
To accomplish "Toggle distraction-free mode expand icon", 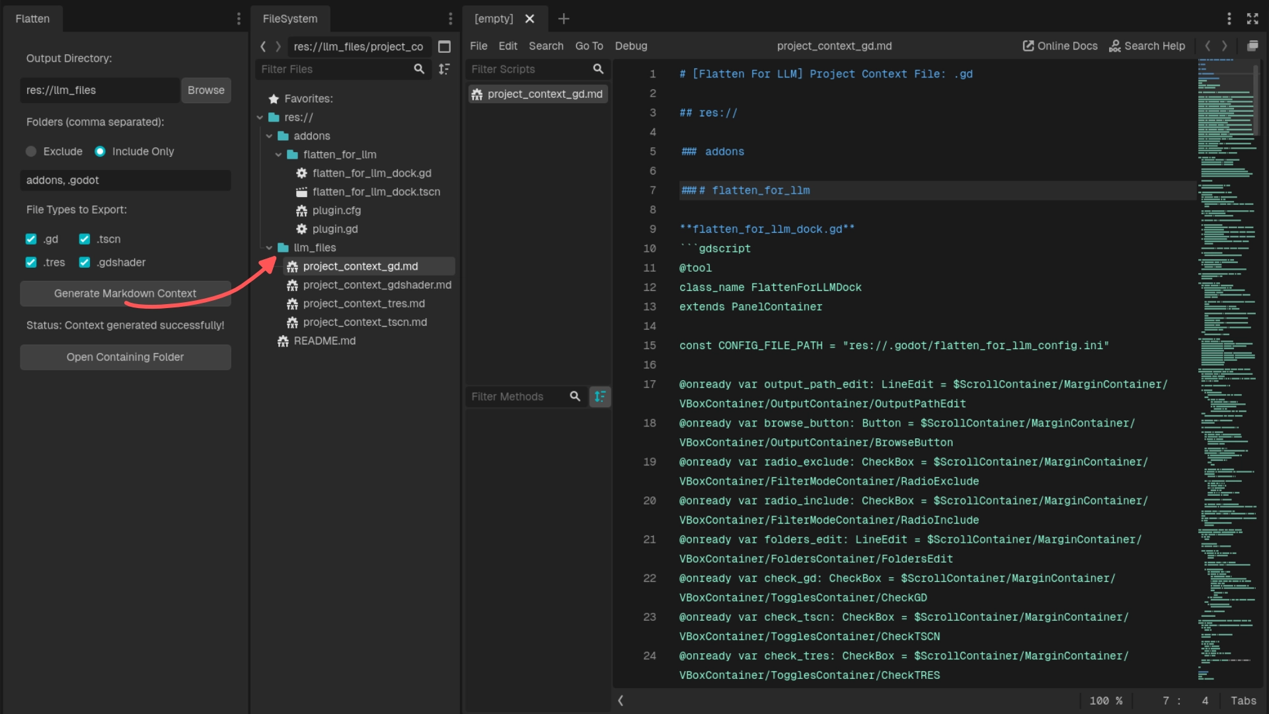I will (x=1252, y=19).
